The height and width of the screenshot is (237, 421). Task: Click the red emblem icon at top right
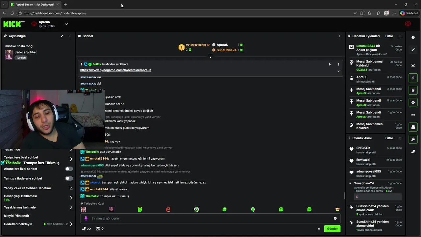[x=408, y=24]
